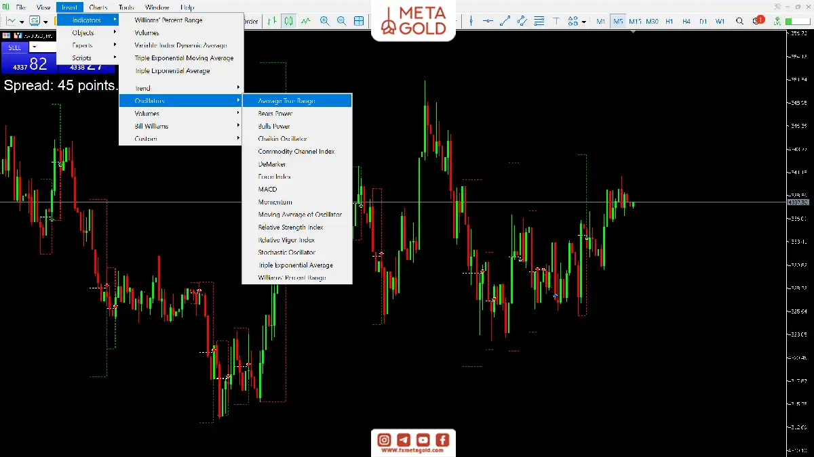Choose Bulls Power from Oscillators
The image size is (814, 457).
297,126
